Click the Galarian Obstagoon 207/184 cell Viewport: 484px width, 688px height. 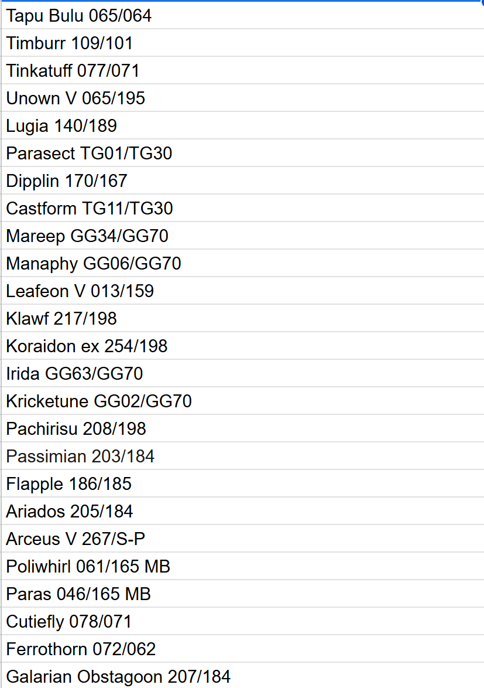click(x=118, y=677)
